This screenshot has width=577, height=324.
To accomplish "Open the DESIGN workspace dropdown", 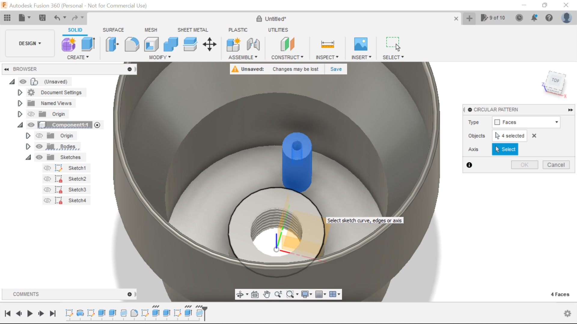I will (x=30, y=43).
